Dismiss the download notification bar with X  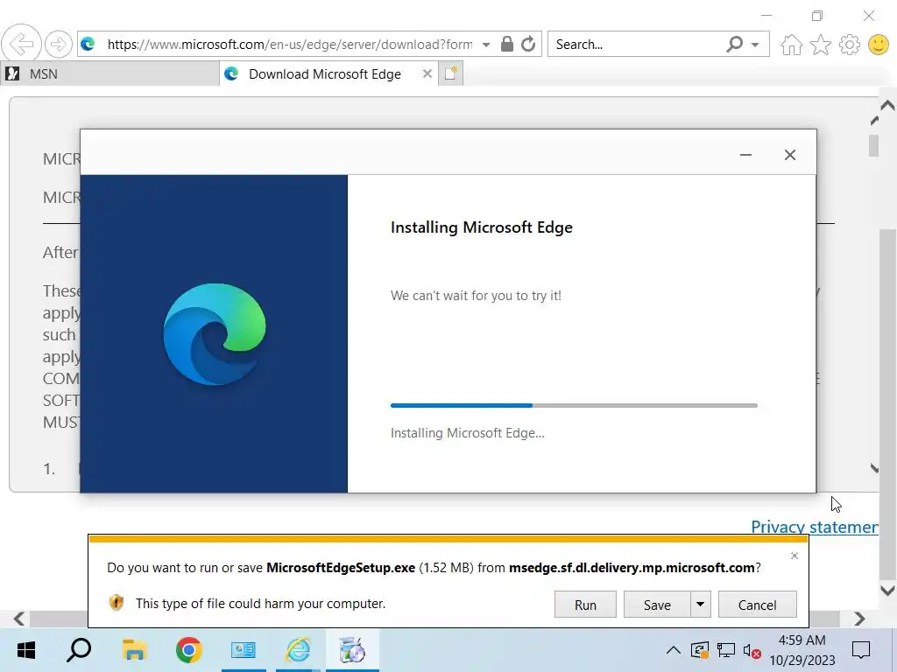pyautogui.click(x=794, y=556)
